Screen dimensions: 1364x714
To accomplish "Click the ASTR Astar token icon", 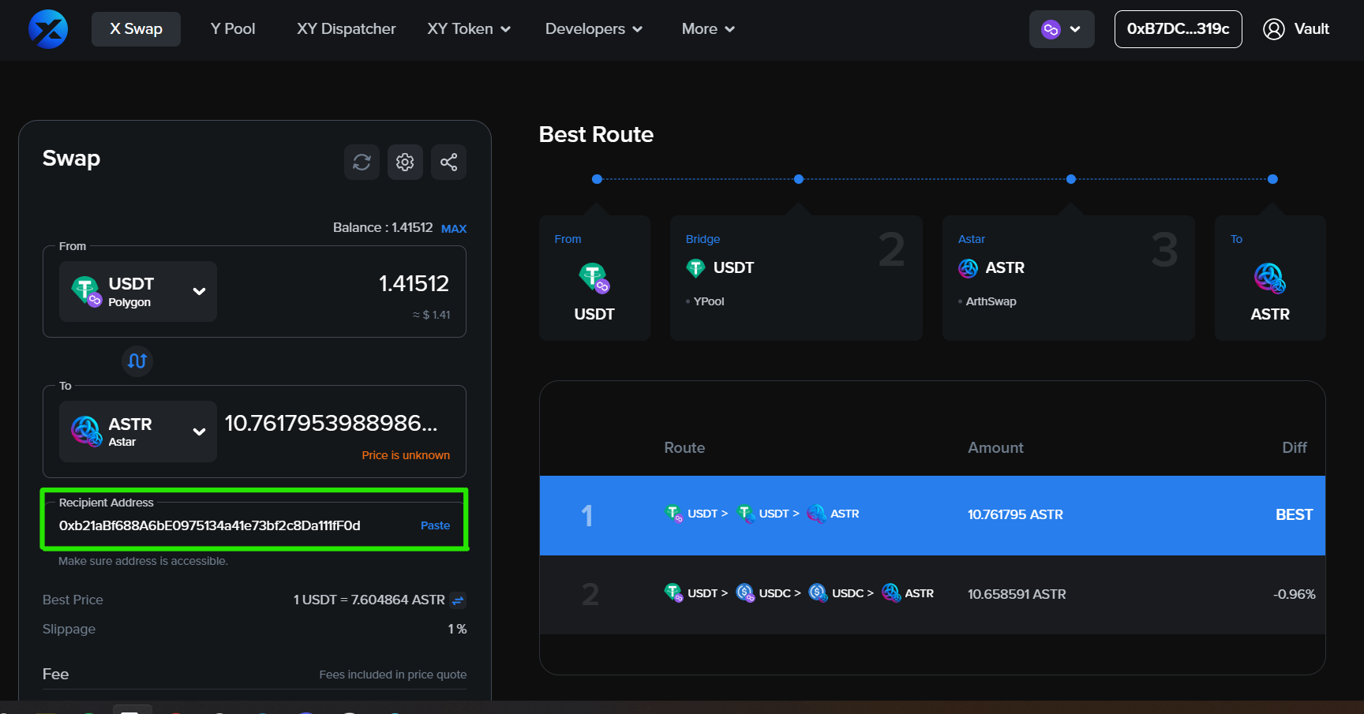I will (x=86, y=431).
